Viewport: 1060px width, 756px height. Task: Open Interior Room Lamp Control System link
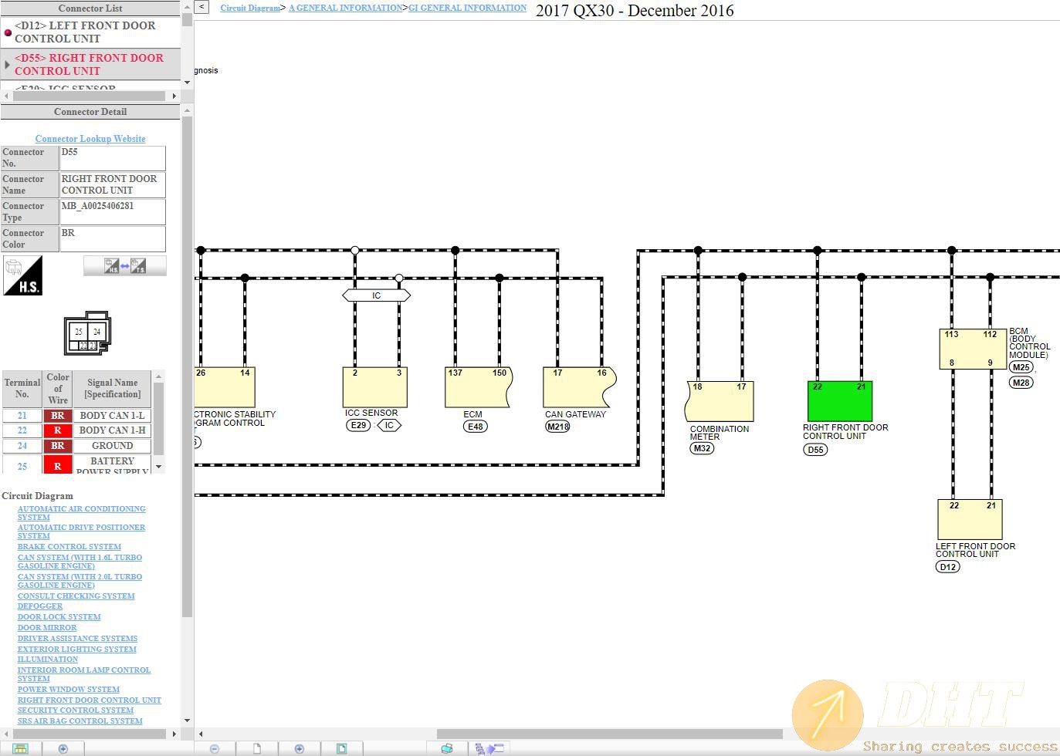[84, 674]
